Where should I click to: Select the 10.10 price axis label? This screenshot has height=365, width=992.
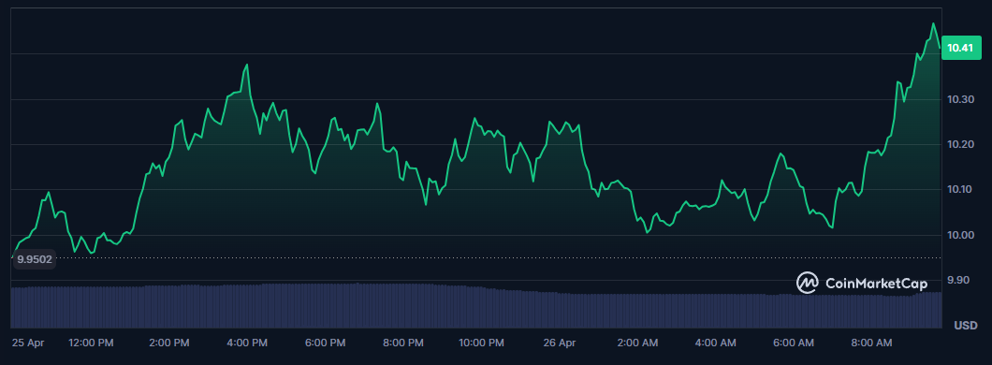tap(960, 190)
